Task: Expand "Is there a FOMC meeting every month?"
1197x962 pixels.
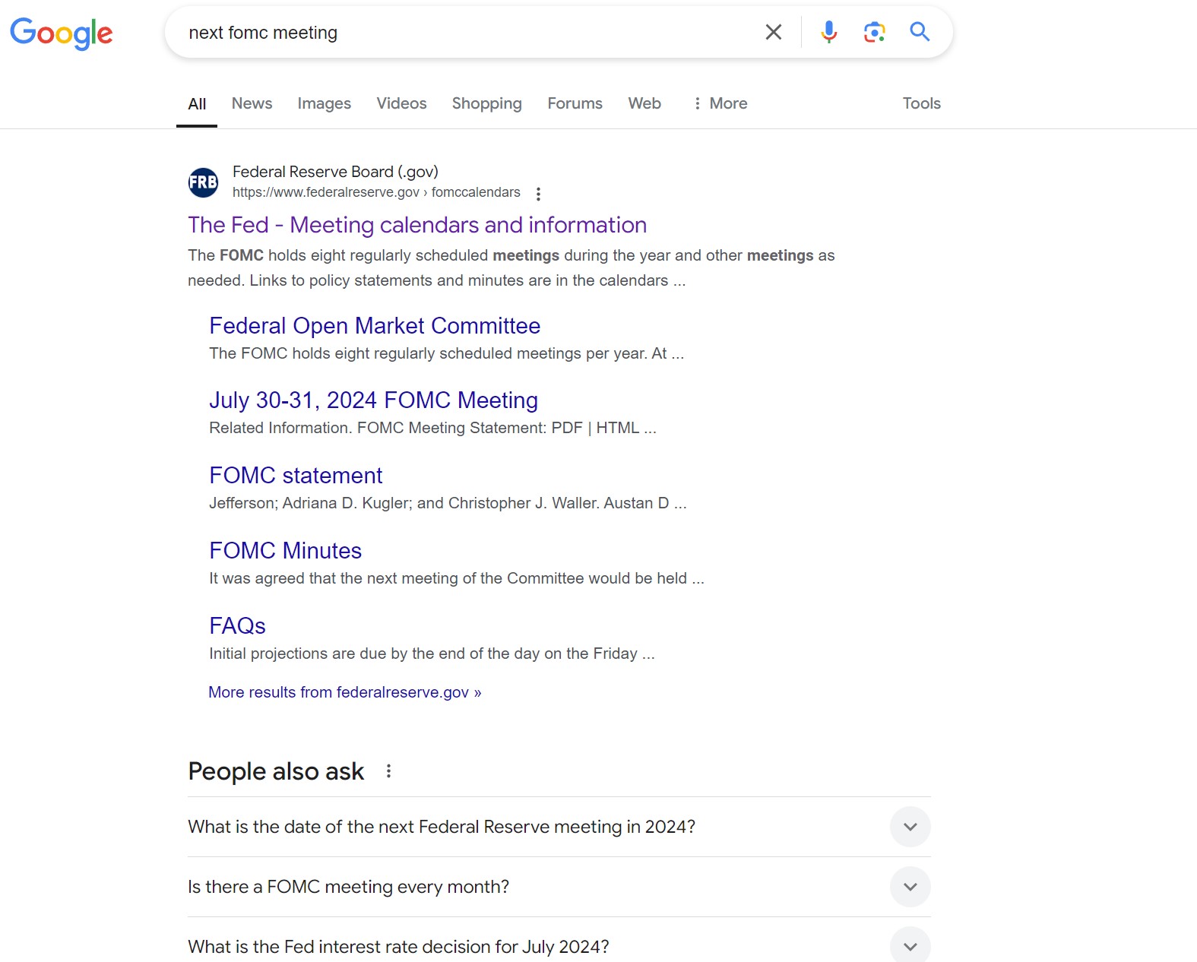Action: point(910,887)
